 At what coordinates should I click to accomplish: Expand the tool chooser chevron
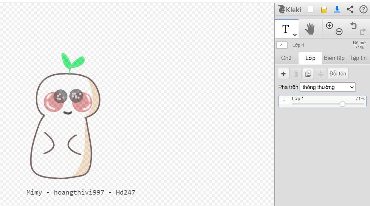295,35
